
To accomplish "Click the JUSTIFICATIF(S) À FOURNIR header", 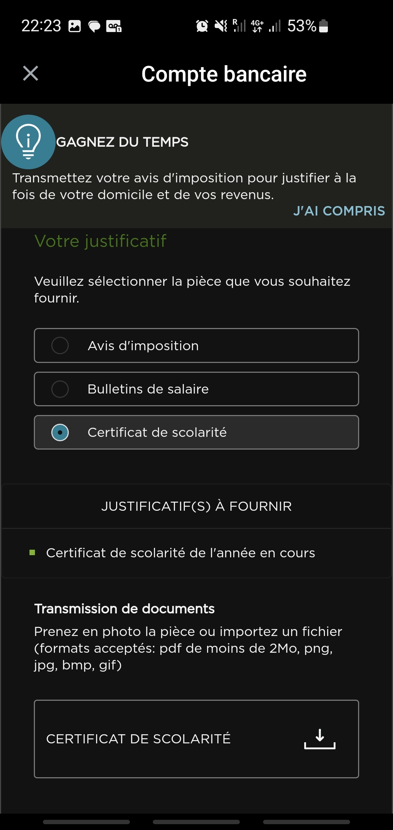I will click(x=196, y=506).
